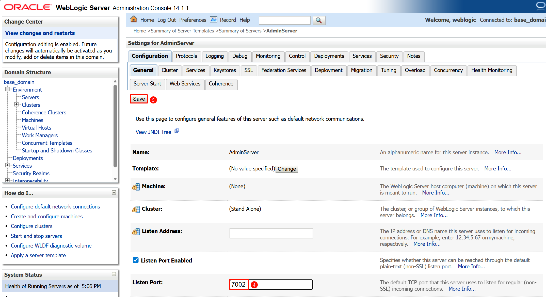
Task: Minimize the System Status panel
Action: tap(114, 274)
